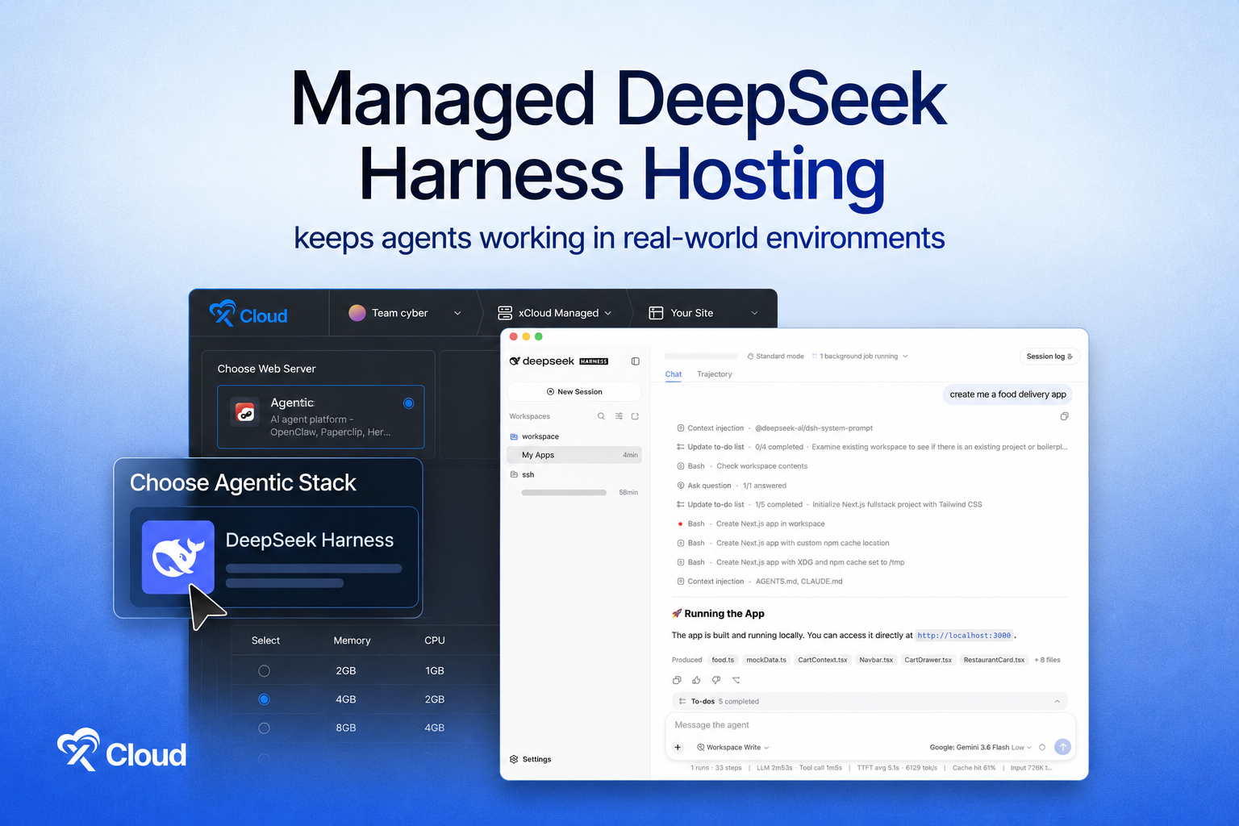
Task: Open the CartContext.tsx file chip
Action: 823,660
